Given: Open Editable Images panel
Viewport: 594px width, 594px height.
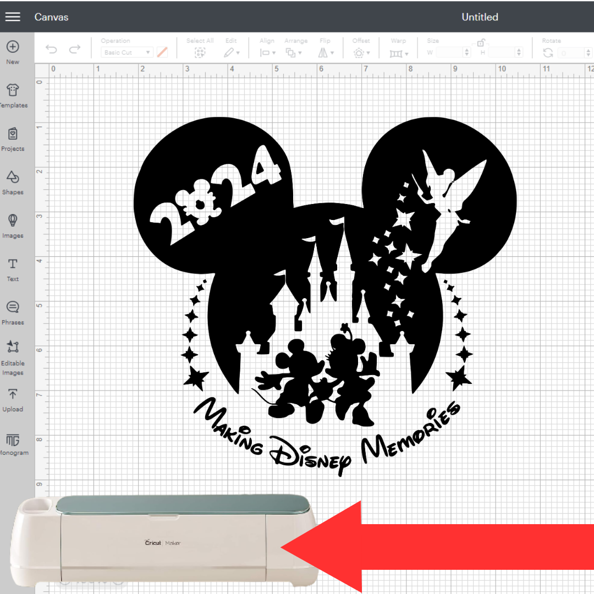Looking at the screenshot, I should click(x=13, y=358).
